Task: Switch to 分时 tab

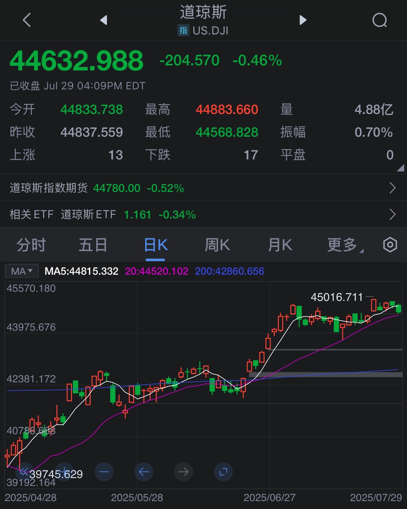Action: point(31,245)
